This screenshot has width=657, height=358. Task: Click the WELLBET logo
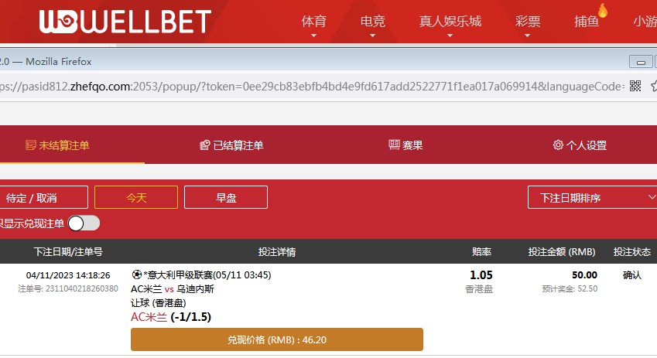click(125, 22)
